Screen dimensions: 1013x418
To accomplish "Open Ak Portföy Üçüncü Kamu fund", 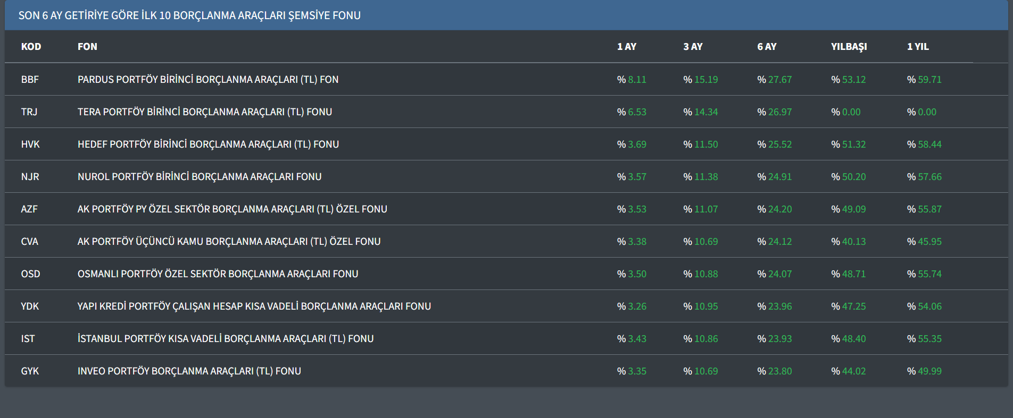I will (229, 242).
